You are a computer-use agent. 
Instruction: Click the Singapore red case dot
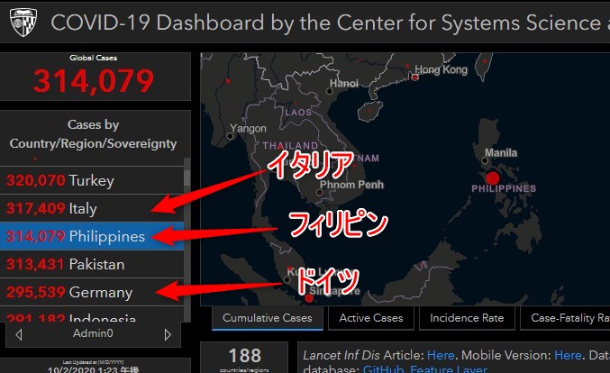click(309, 298)
